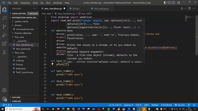Select Python 3.9.4 64-bit interpreter
Screen dimensions: 198x111
point(166,105)
